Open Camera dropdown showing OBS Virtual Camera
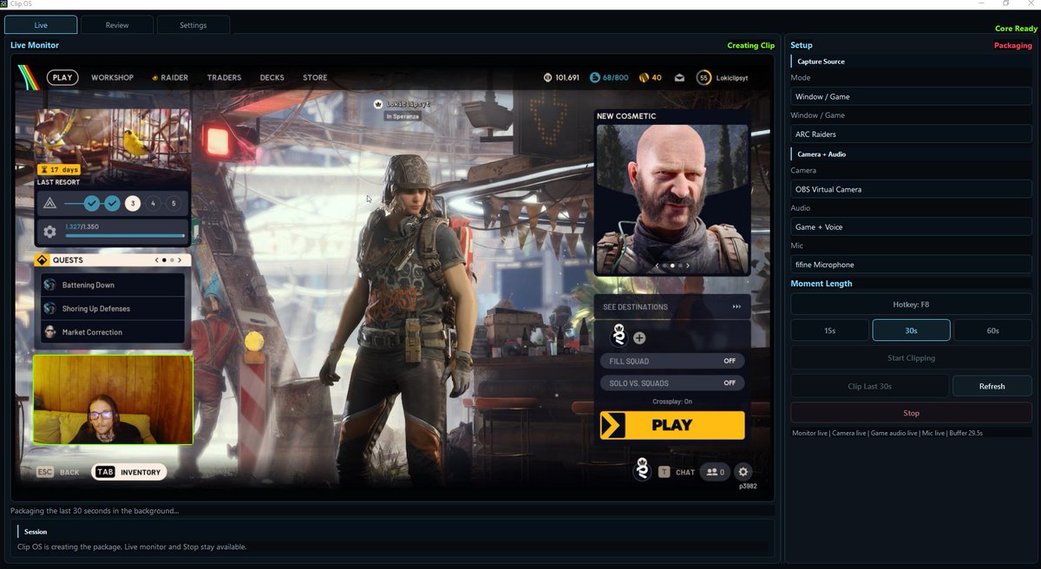Screen dimensions: 1041x569 pos(911,189)
